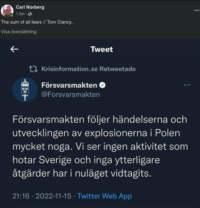Click the 2022-11-15 tweet date
200x208 pixels.
click(x=53, y=196)
